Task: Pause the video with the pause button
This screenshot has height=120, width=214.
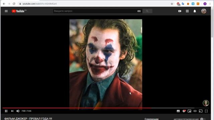Action: coord(6,111)
